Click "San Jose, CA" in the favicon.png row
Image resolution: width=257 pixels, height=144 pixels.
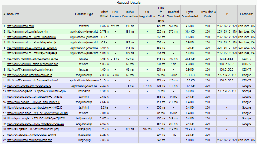pos(247,140)
